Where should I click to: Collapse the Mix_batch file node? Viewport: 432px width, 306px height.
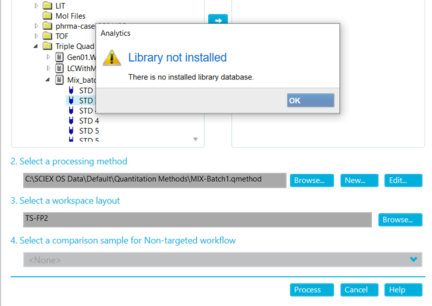(48, 80)
